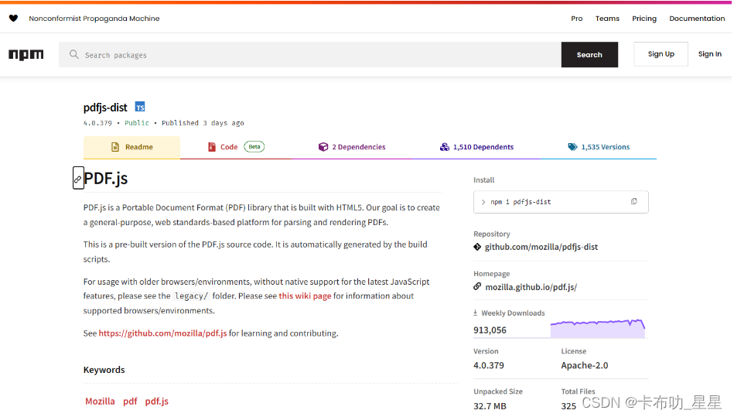The height and width of the screenshot is (417, 734).
Task: Click the Unpacked Size value 32.7 MB
Action: pyautogui.click(x=490, y=405)
